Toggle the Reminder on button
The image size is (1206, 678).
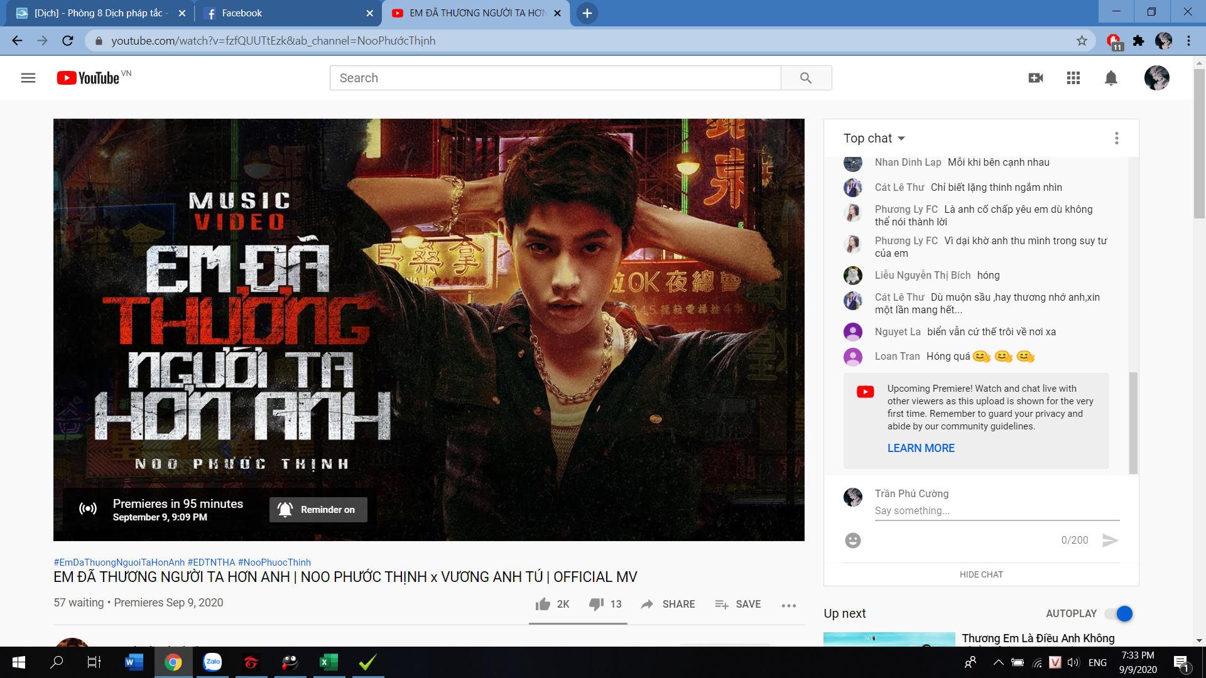[x=318, y=510]
